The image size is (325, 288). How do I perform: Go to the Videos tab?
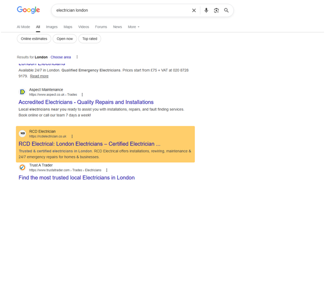coord(83,27)
